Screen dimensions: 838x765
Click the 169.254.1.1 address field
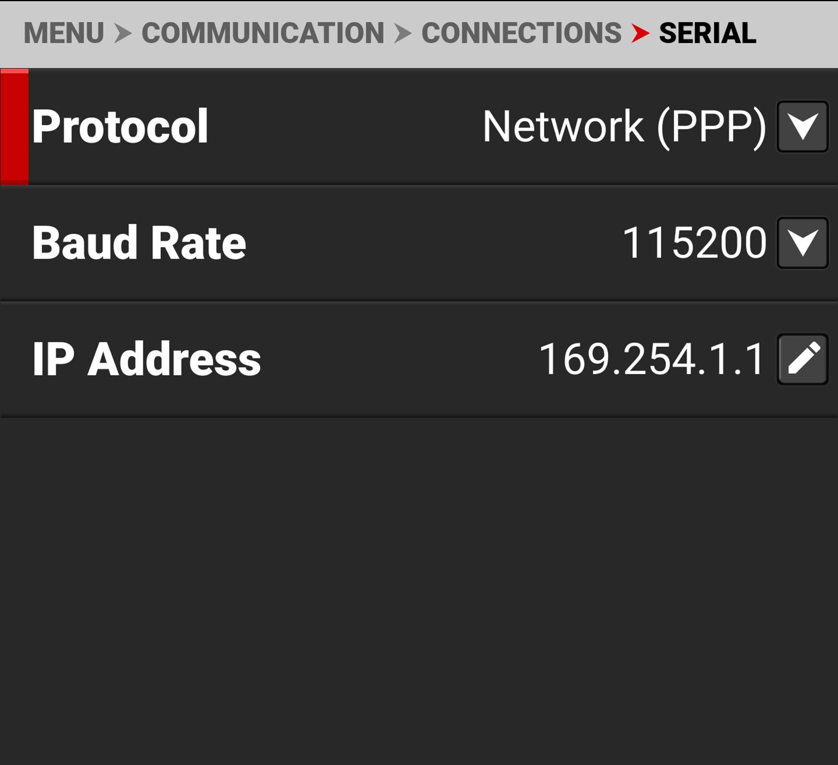point(651,359)
